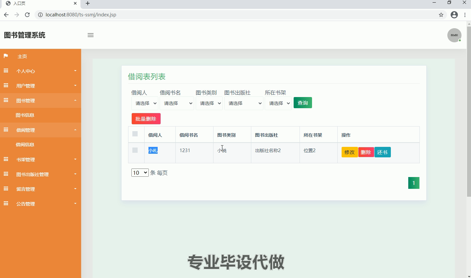Image resolution: width=471 pixels, height=278 pixels.
Task: Open the 图书类别 filter dropdown
Action: coord(209,103)
